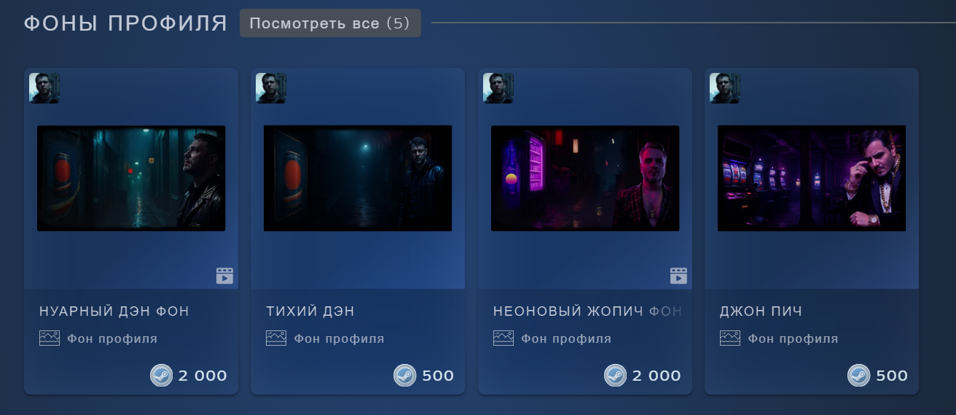This screenshot has height=415, width=956.
Task: Select the НЕОНОВЫЙ ЖОПИЧ neon preview image
Action: (585, 179)
